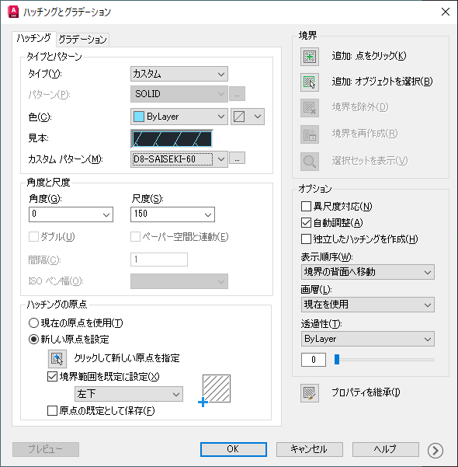The image size is (458, 467).
Task: Open the タイプ dropdown showing カスタム
Action: pos(179,74)
